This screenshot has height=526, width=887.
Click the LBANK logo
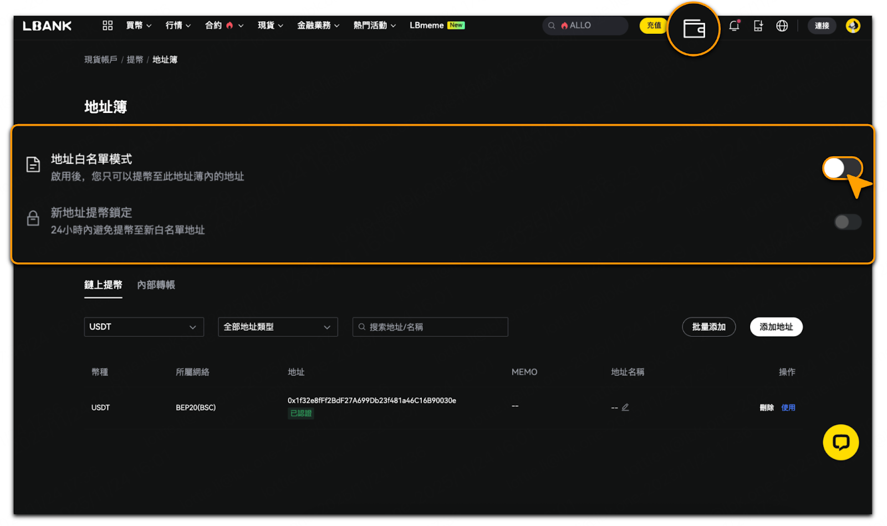click(x=47, y=25)
